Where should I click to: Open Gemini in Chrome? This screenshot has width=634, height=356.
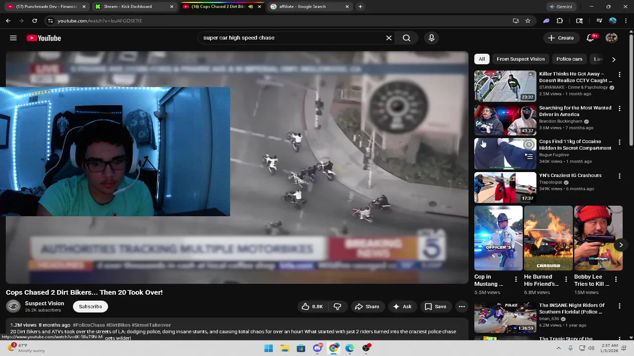coord(560,6)
